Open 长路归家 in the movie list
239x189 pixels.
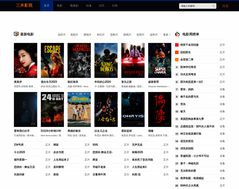19,175
